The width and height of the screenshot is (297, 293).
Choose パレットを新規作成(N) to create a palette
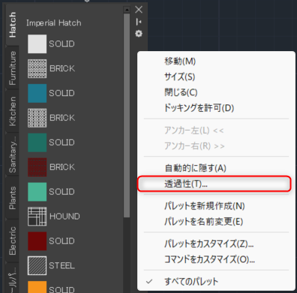tap(216, 206)
